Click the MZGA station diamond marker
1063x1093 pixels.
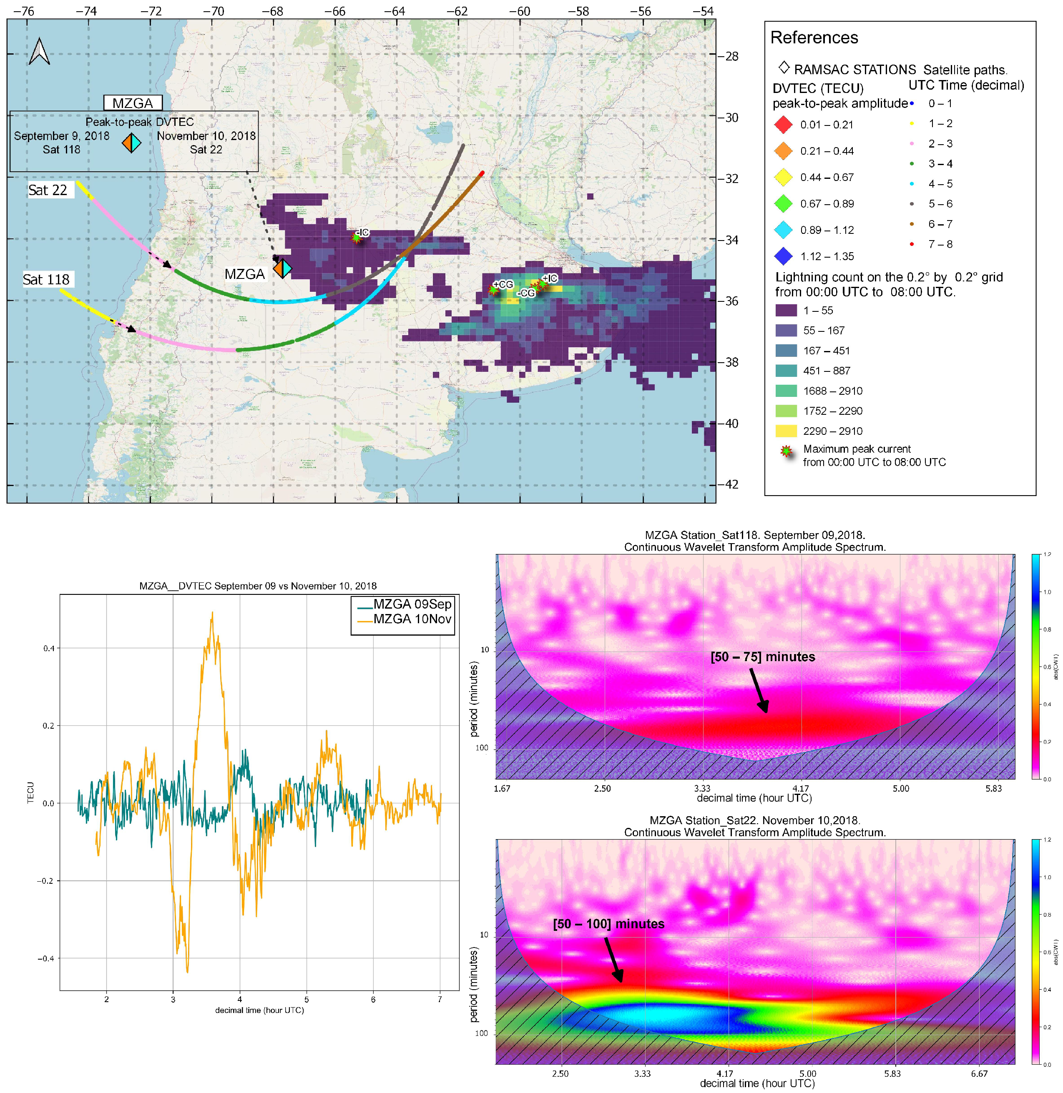pyautogui.click(x=282, y=268)
